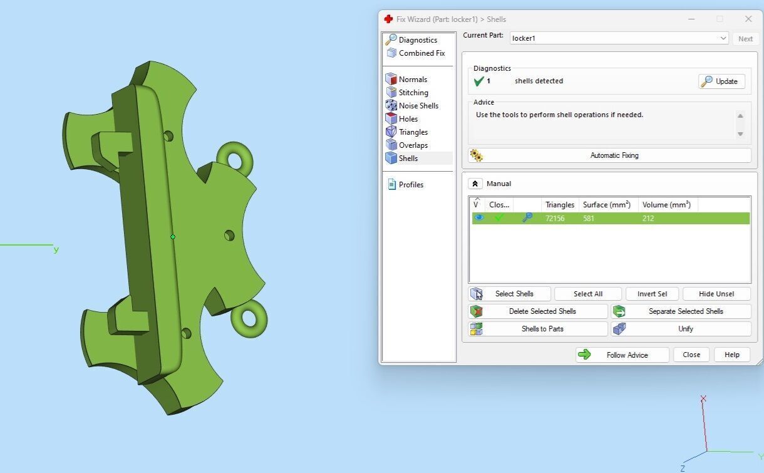The image size is (764, 473).
Task: Click the Unify button
Action: (x=681, y=329)
